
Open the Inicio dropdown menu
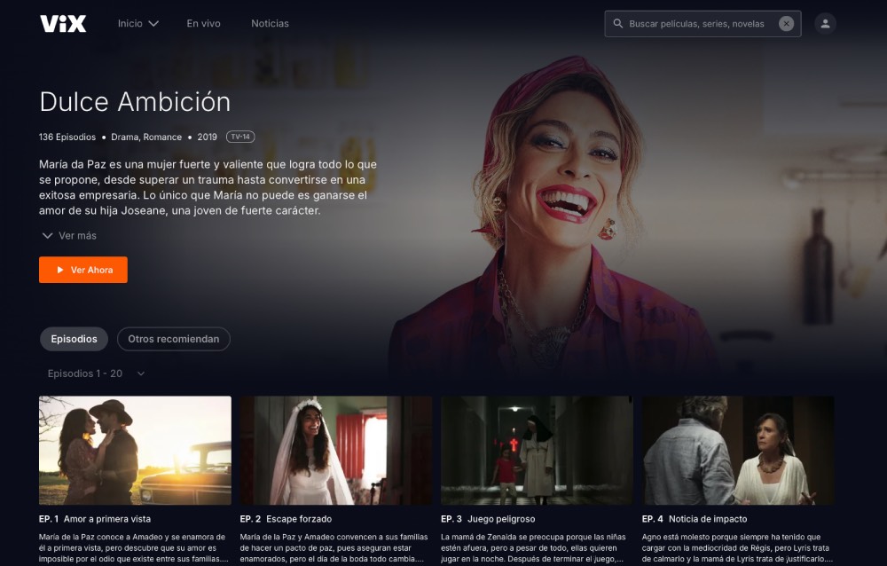pos(137,24)
